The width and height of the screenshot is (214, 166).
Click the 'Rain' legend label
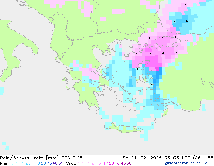pyautogui.click(x=4, y=163)
